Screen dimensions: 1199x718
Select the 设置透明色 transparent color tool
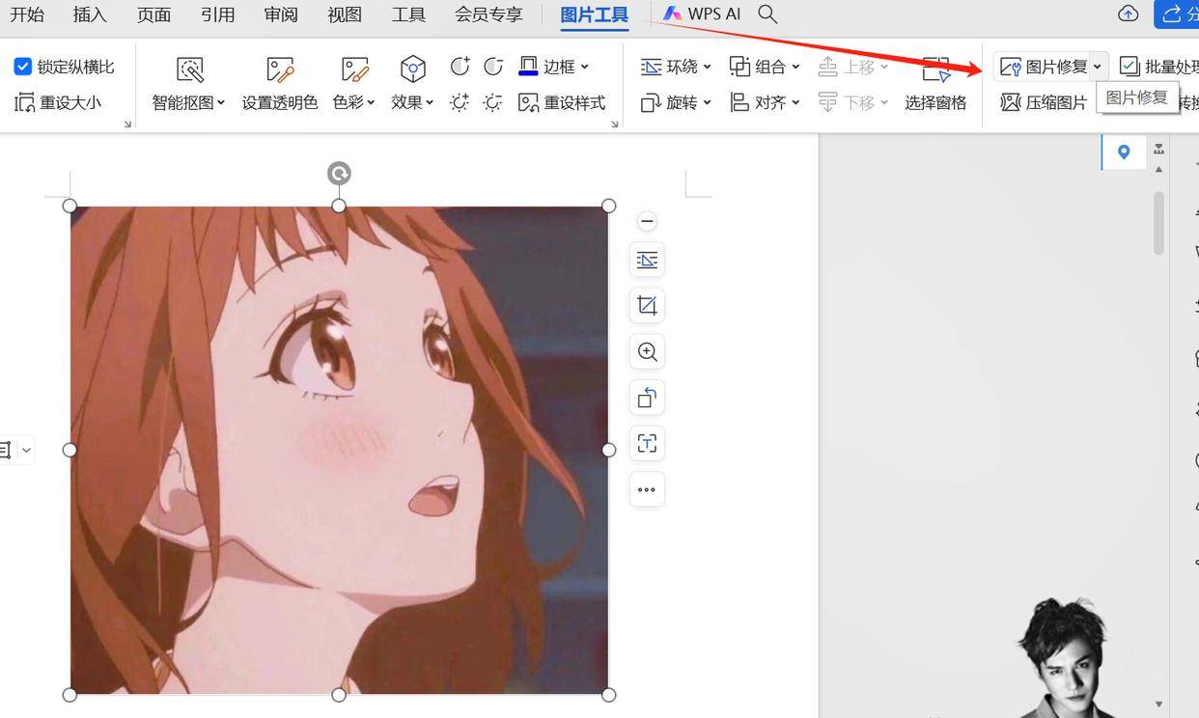280,83
